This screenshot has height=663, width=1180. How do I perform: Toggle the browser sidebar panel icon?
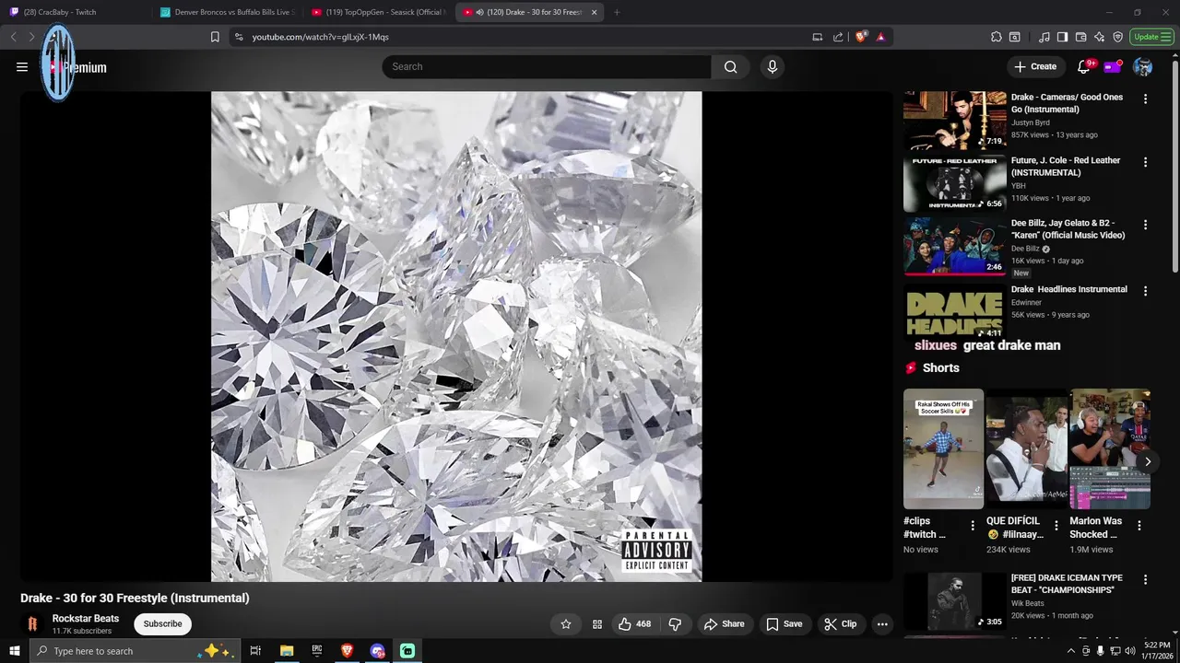point(1062,37)
